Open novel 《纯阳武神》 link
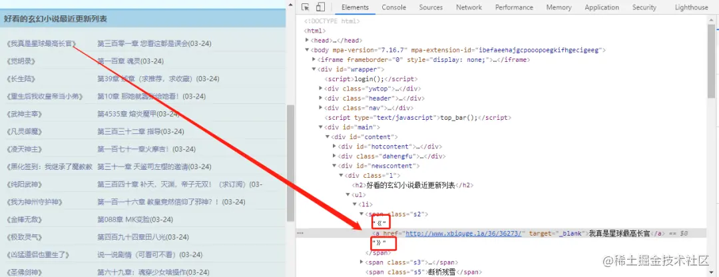 click(x=25, y=184)
